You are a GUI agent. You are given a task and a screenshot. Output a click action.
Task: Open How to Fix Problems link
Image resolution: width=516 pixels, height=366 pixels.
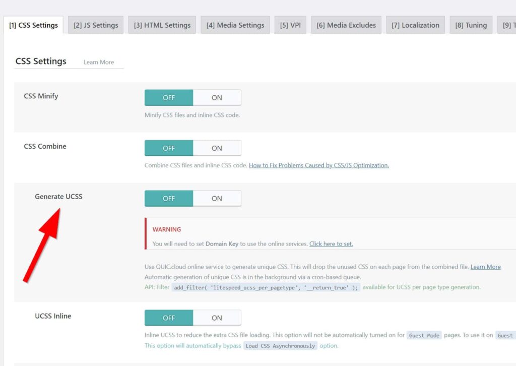click(x=318, y=165)
